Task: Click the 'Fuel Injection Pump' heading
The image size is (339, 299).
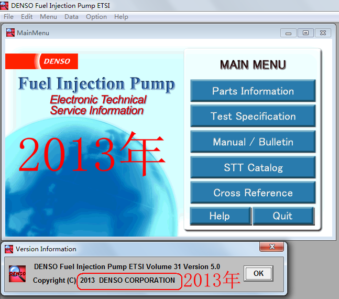Action: pyautogui.click(x=96, y=84)
